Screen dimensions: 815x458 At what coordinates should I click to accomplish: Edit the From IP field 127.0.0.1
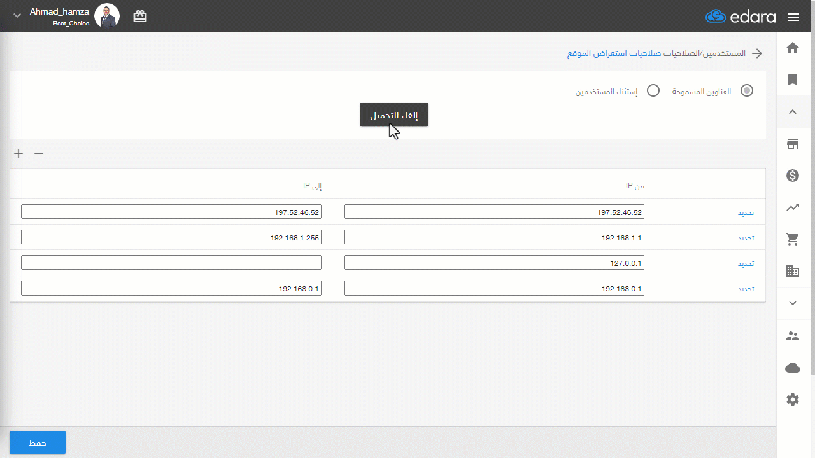[x=494, y=263]
